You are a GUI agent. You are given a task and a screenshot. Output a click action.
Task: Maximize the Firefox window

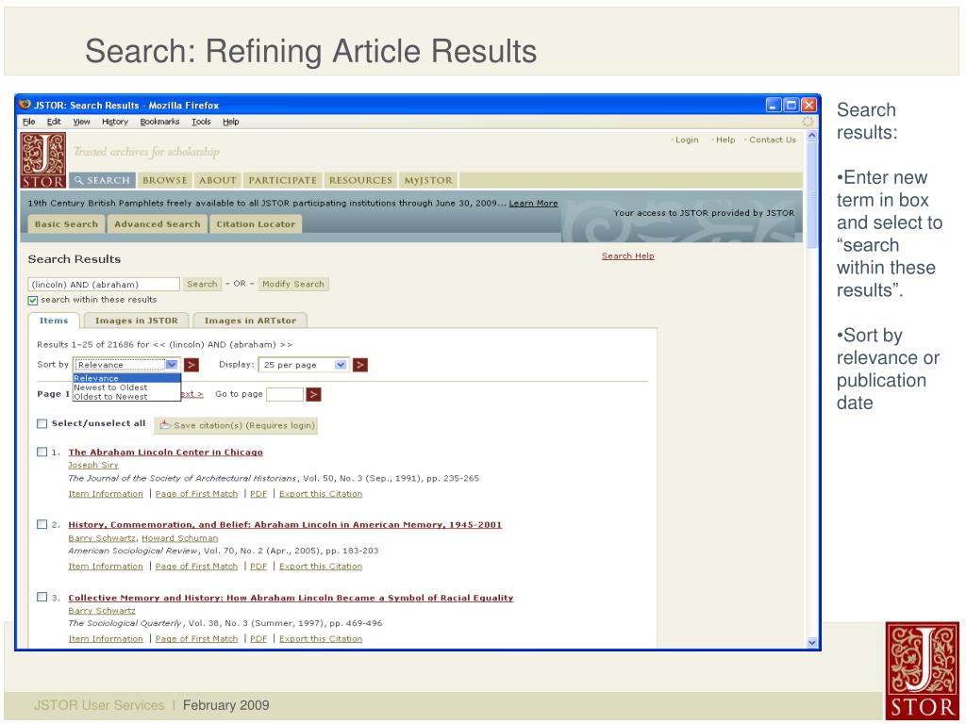tap(791, 105)
